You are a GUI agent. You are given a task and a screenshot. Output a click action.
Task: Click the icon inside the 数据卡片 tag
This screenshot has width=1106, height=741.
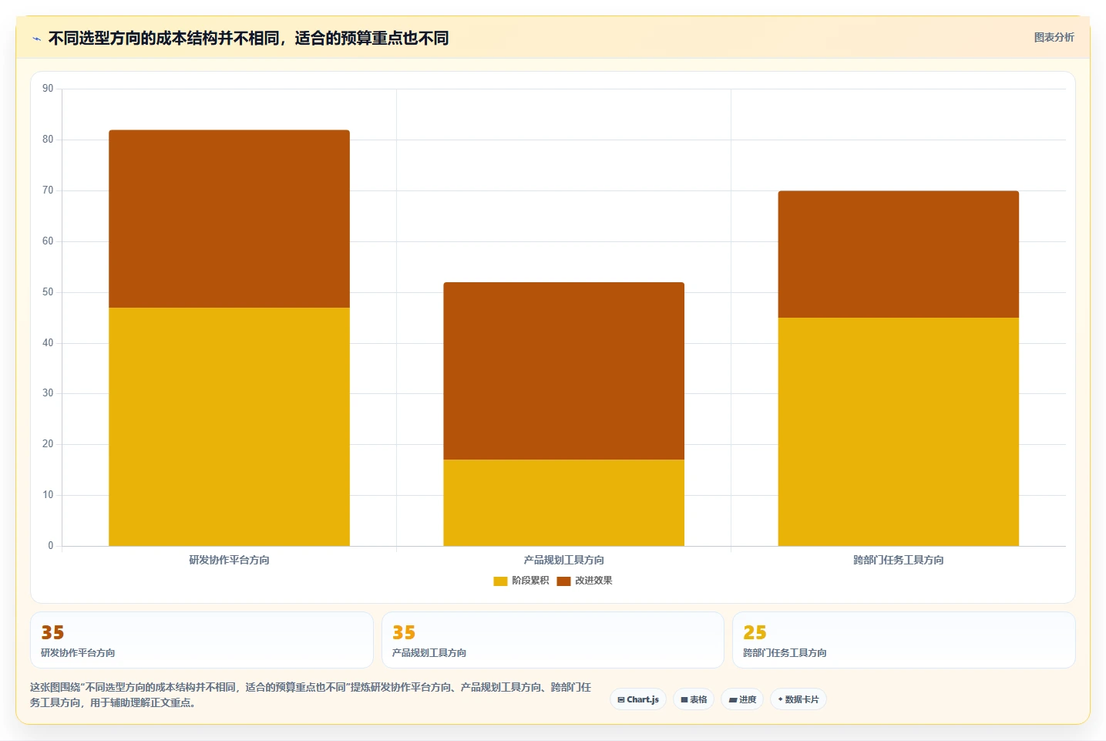point(781,699)
